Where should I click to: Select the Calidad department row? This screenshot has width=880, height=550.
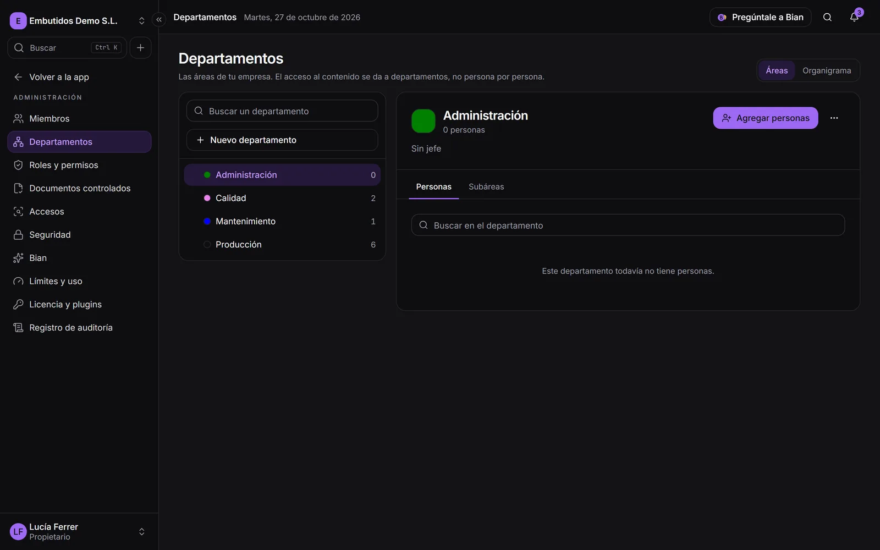pyautogui.click(x=282, y=198)
